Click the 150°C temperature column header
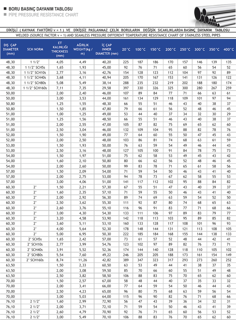Viewport: 236px width, 320px height. pyautogui.click(x=155, y=49)
